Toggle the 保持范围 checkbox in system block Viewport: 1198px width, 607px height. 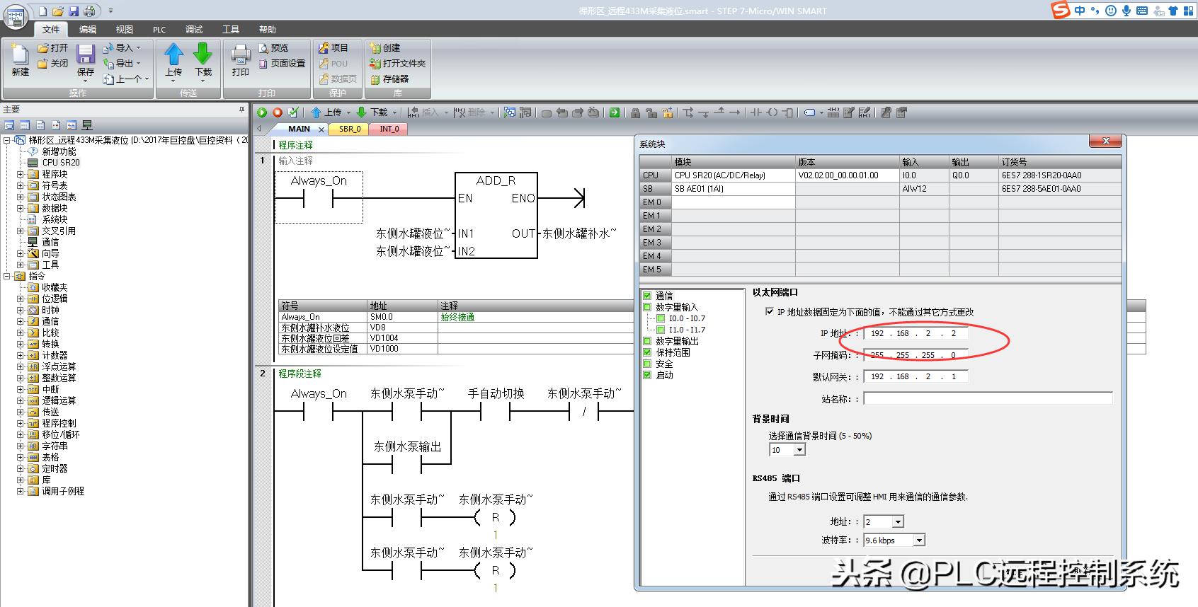647,352
